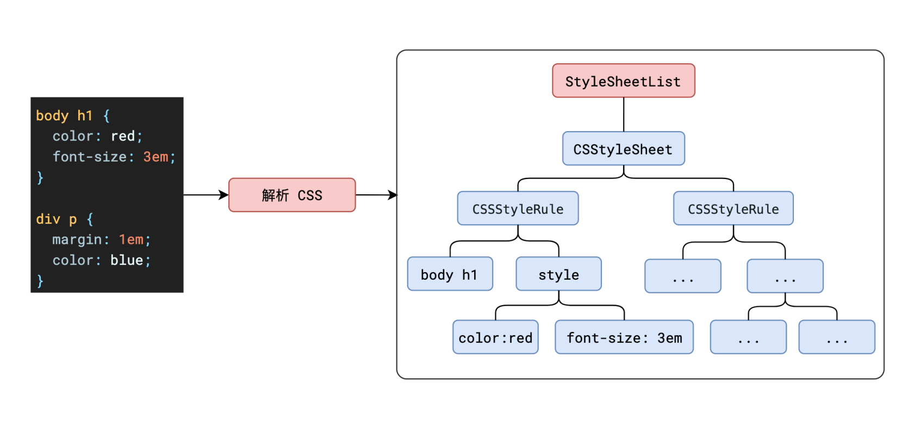Click the "color: blue;" code line

click(x=101, y=260)
